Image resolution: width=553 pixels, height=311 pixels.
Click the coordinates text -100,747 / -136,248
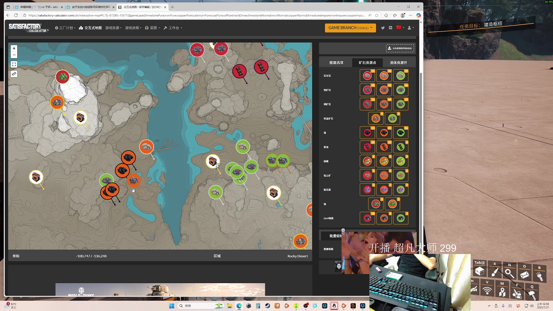[x=91, y=256]
